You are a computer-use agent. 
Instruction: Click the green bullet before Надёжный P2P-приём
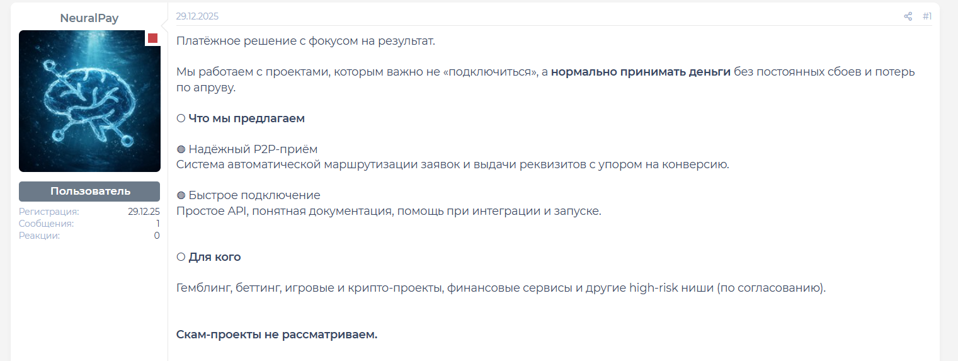tap(181, 149)
